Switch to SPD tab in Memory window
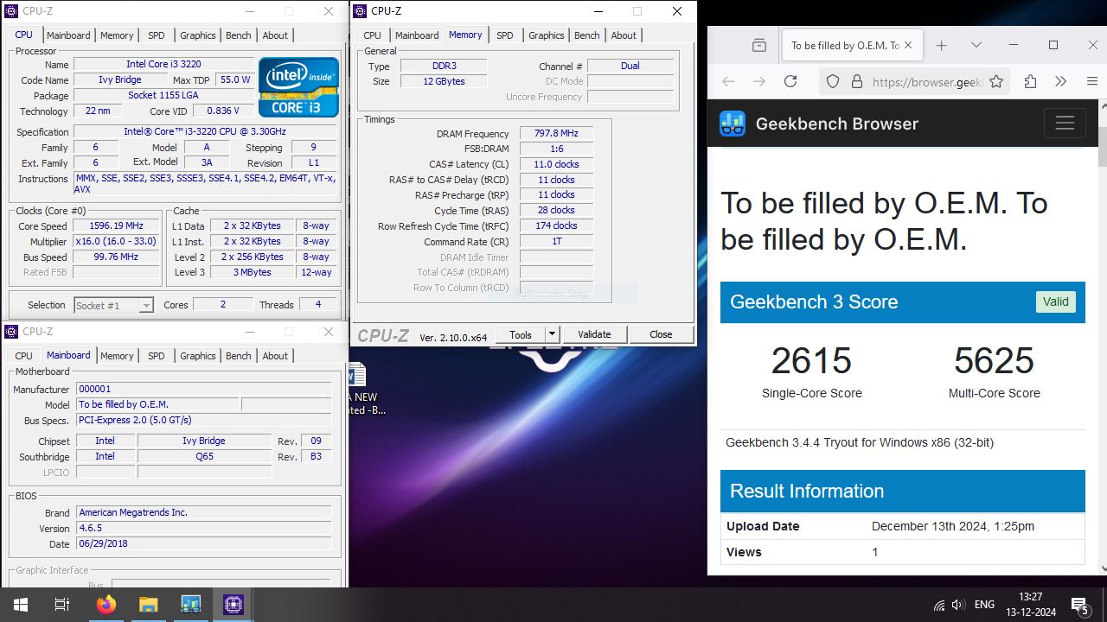The image size is (1107, 622). (x=505, y=35)
